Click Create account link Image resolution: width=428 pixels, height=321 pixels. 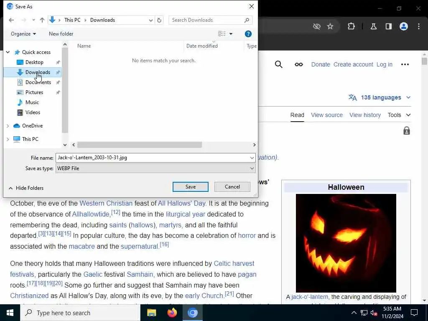click(x=353, y=64)
